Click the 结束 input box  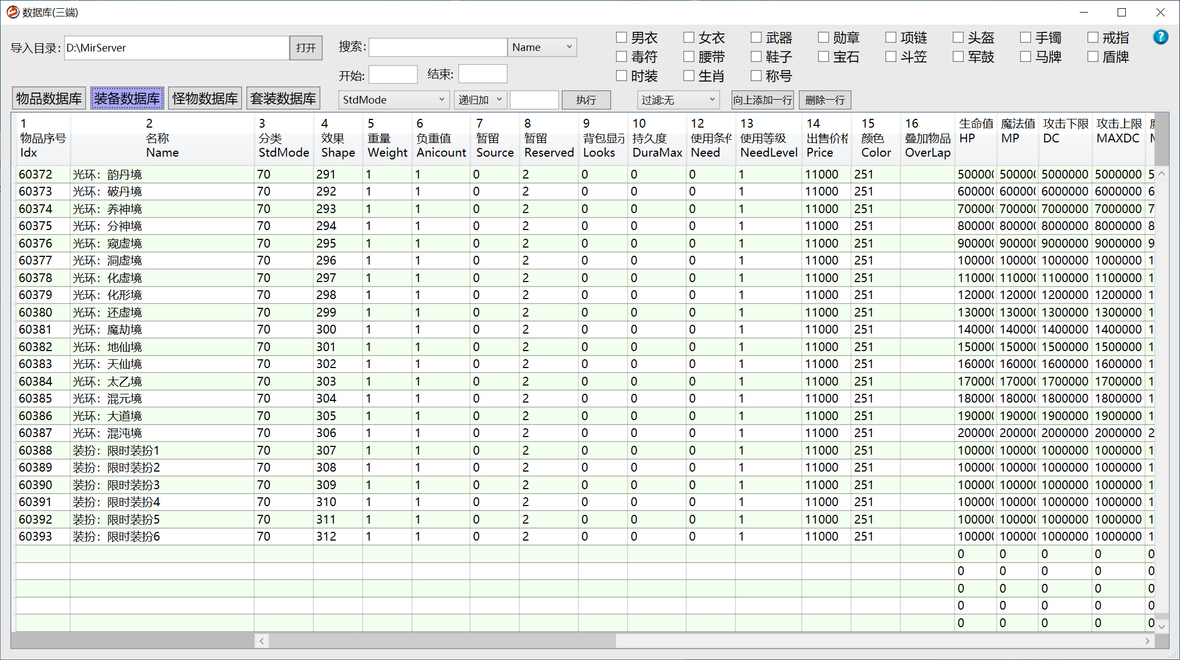(483, 74)
